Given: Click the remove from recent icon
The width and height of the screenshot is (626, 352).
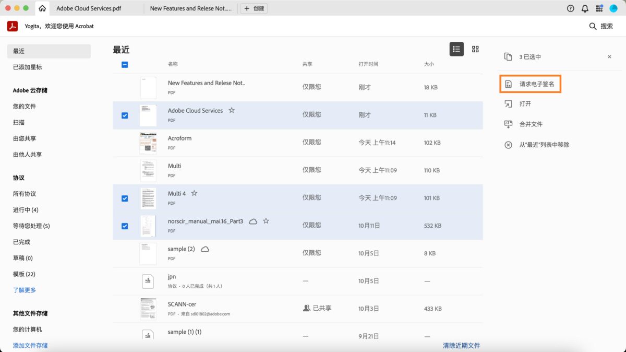Looking at the screenshot, I should pyautogui.click(x=509, y=145).
